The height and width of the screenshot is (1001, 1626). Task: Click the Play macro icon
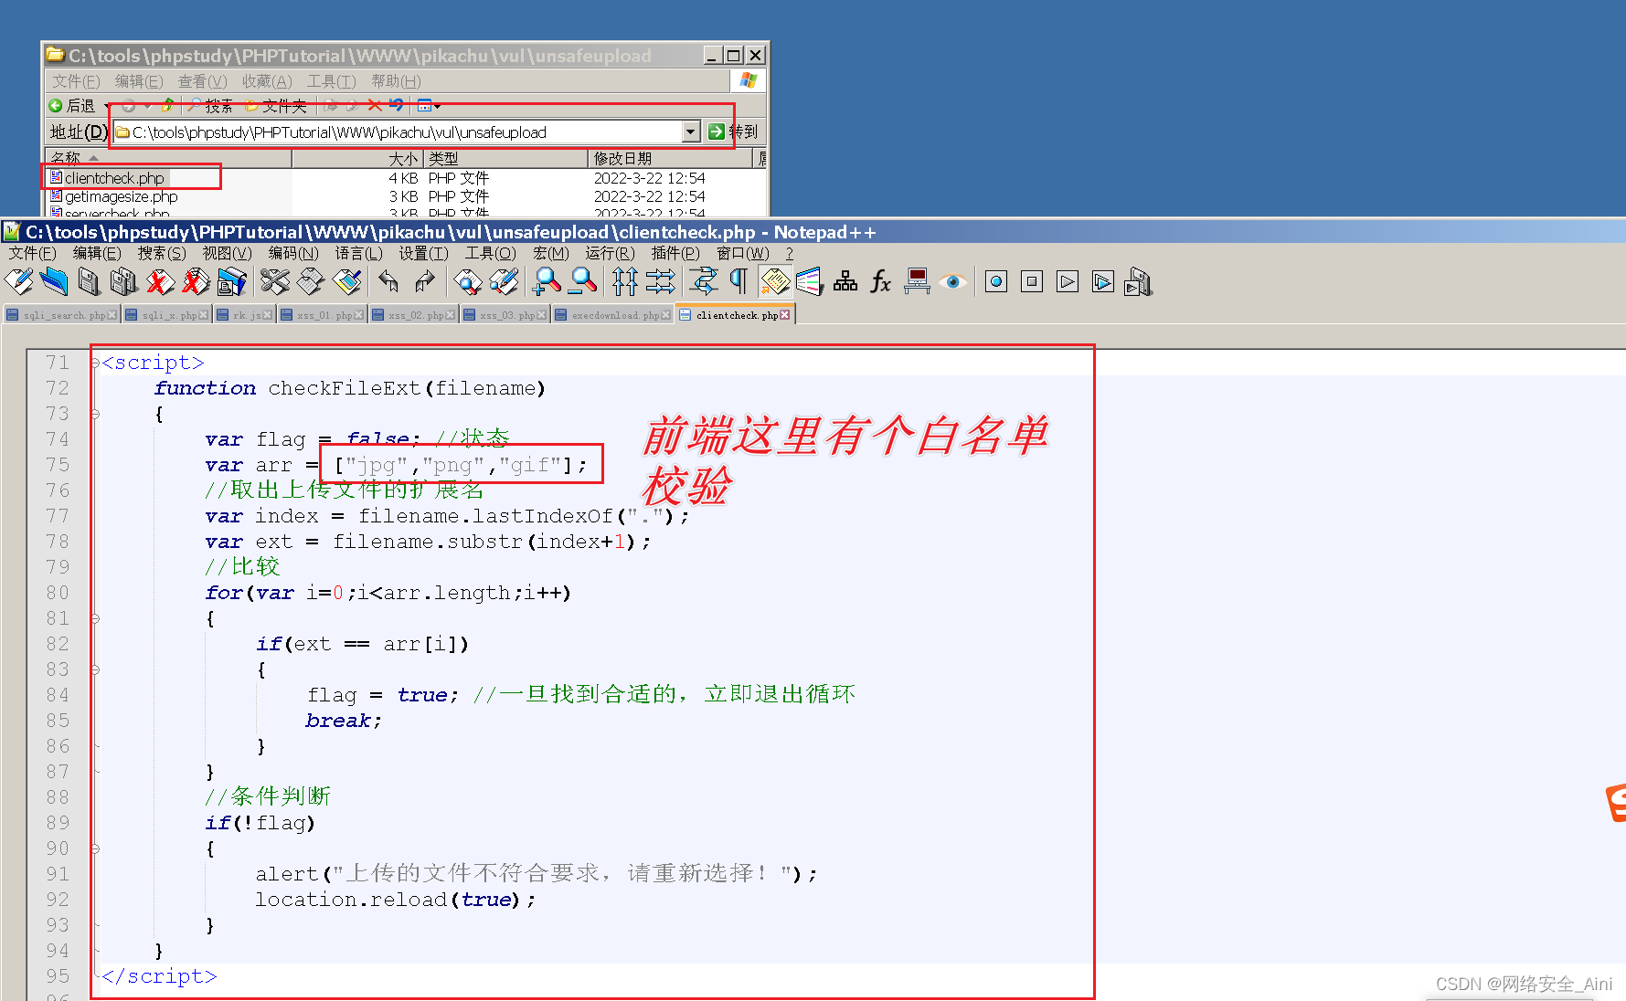1067,281
